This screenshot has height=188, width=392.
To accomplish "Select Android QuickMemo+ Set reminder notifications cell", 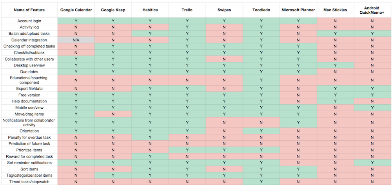I will point(372,163).
